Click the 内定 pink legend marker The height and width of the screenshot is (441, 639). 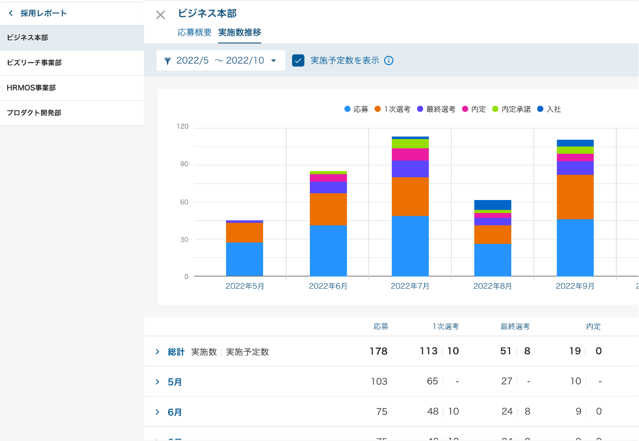[465, 109]
